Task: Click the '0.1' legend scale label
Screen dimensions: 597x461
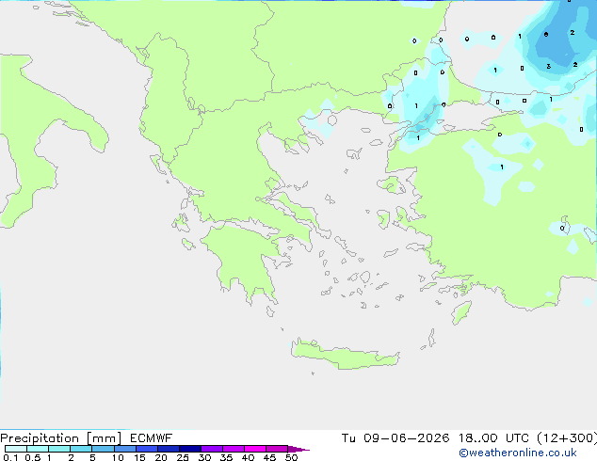Action: click(10, 457)
